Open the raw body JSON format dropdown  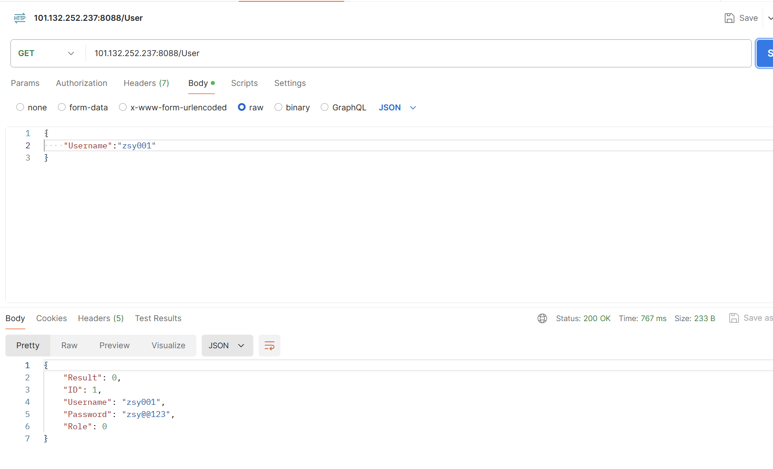point(397,108)
